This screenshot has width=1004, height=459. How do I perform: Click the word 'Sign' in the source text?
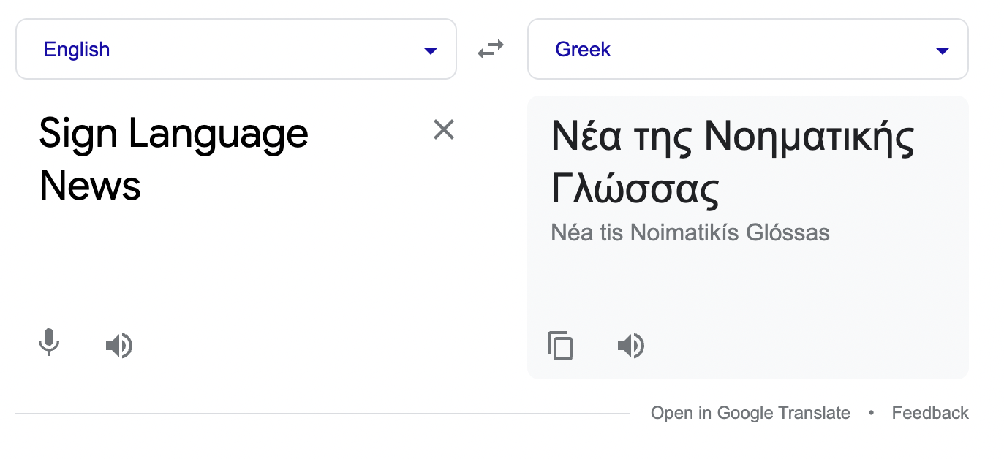click(76, 134)
